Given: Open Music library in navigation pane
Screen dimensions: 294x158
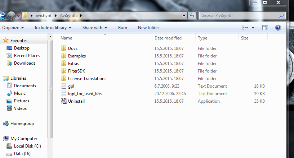Looking at the screenshot, I should [20, 93].
